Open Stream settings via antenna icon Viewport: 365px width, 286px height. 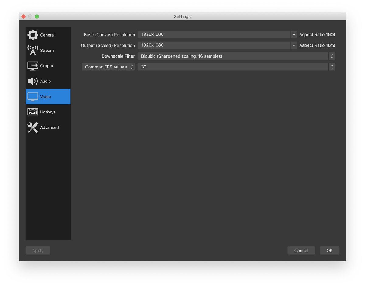(33, 50)
